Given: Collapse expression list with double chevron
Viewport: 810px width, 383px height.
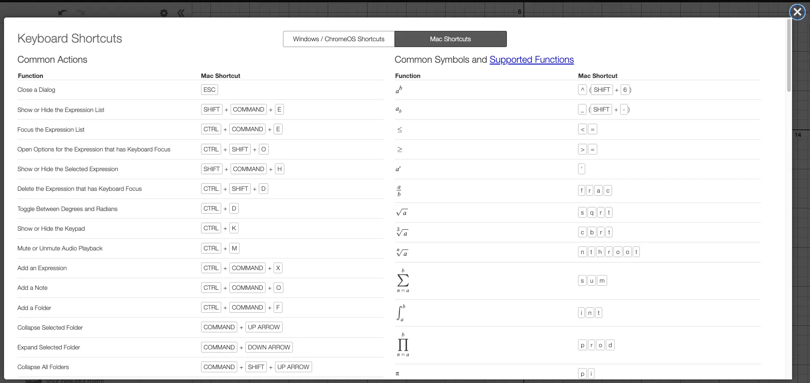Looking at the screenshot, I should click(x=181, y=13).
